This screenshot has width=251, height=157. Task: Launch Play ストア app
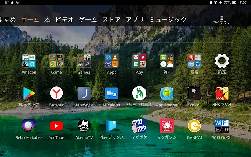(x=29, y=93)
